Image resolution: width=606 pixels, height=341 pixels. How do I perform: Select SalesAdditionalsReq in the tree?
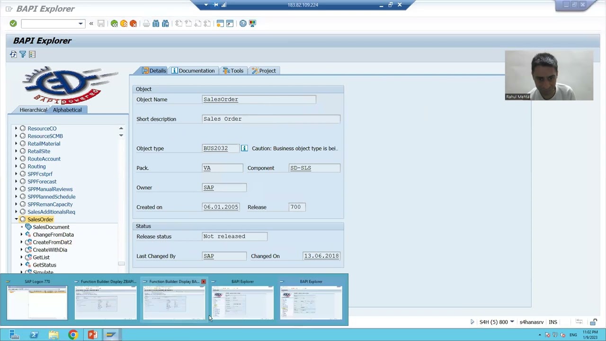tap(51, 212)
